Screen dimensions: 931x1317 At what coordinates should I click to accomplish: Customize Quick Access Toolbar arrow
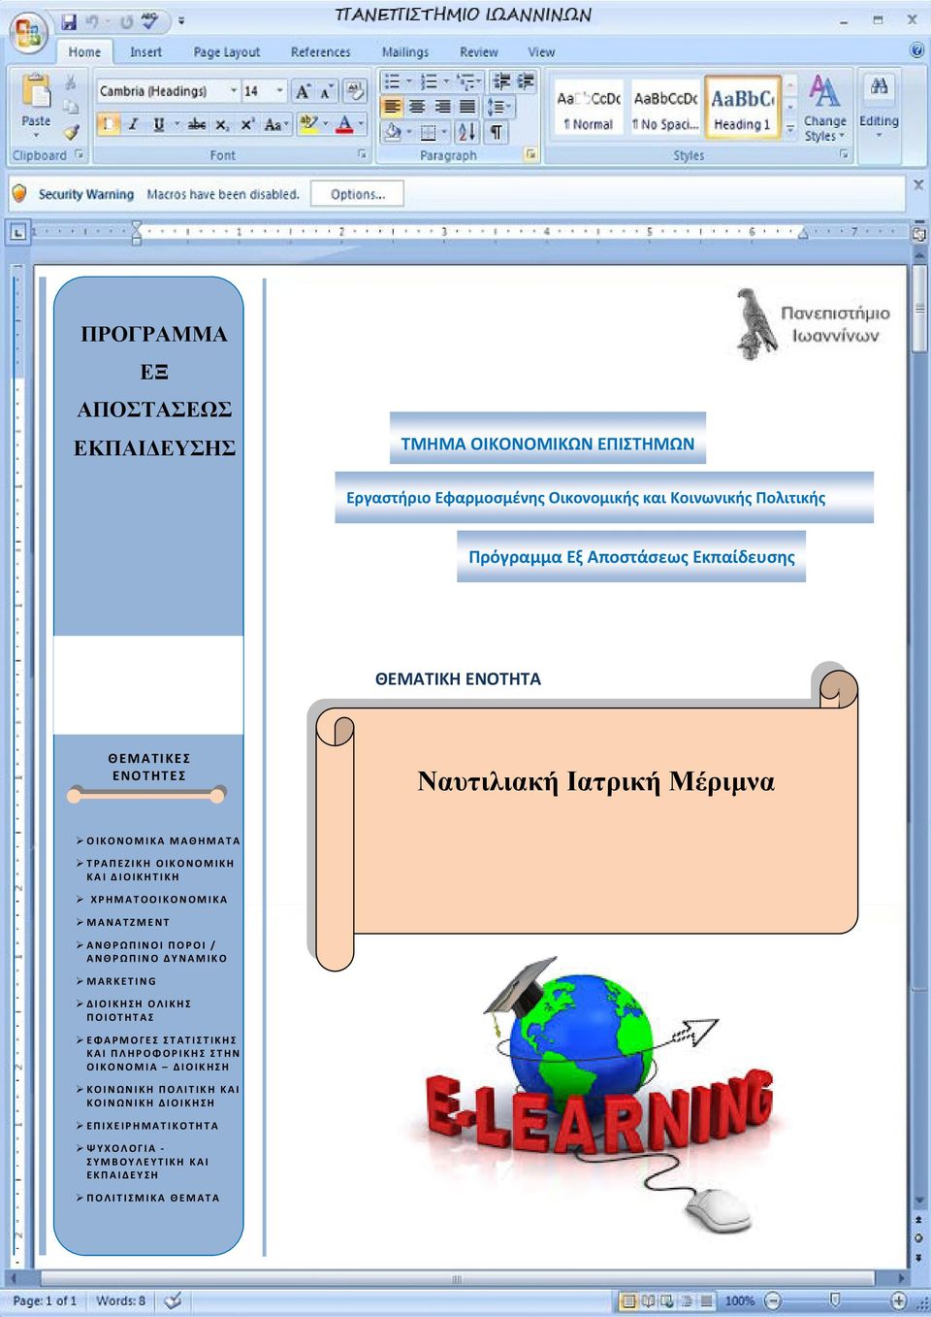click(x=181, y=20)
